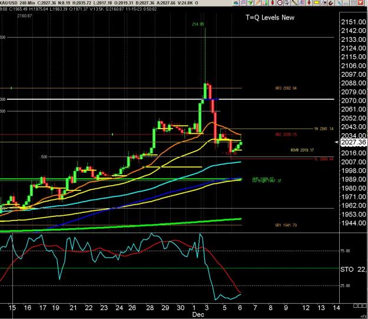Click the XAU/USD 240-Min title text
Image resolution: width=368 pixels, height=319 pixels.
point(17,3)
